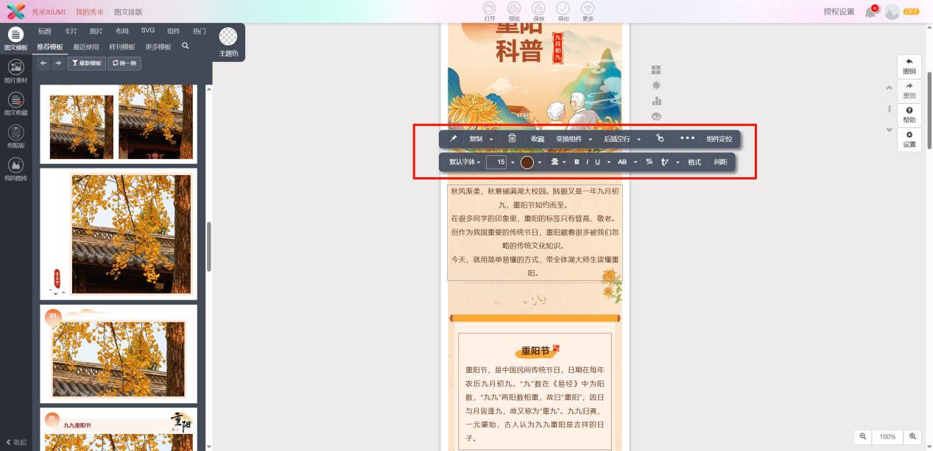Click the 设置 settings button

[x=909, y=139]
